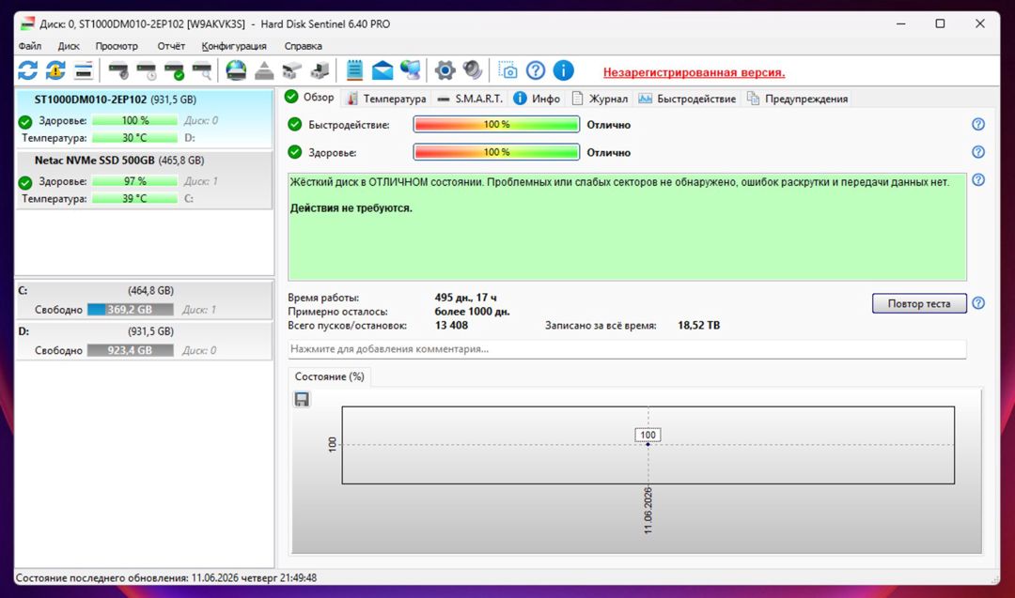The width and height of the screenshot is (1015, 598).
Task: Click the help icon beside Здоровье bar
Action: point(978,152)
